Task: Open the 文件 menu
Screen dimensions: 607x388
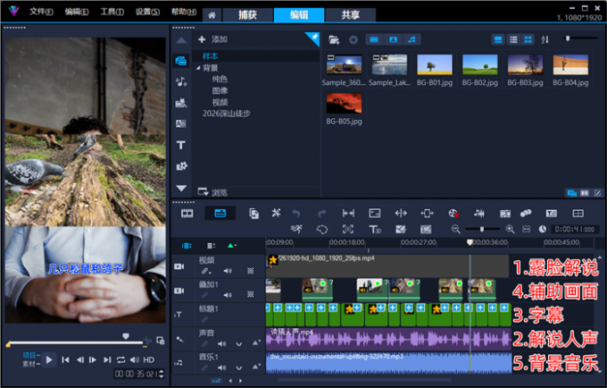Action: [41, 12]
